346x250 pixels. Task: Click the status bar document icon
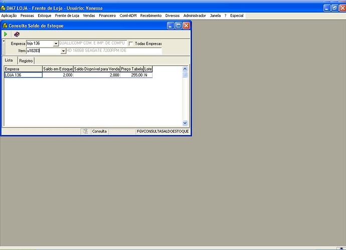click(85, 131)
